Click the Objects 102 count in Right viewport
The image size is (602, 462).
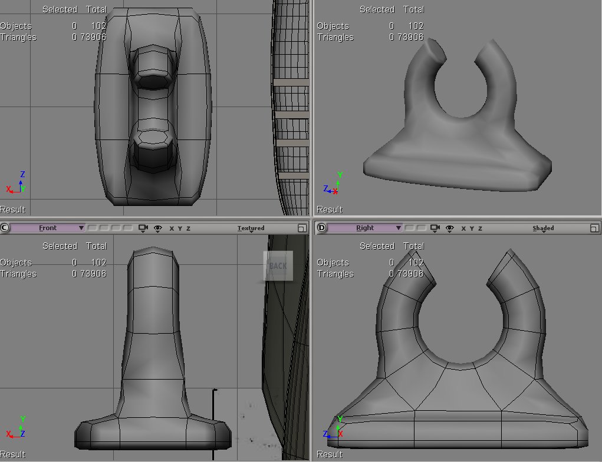click(x=416, y=262)
